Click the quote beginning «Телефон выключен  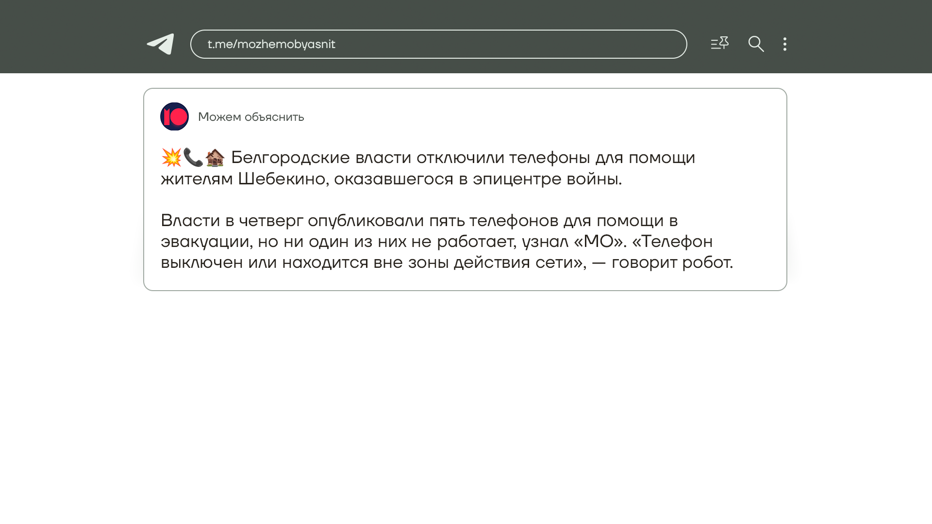(672, 242)
